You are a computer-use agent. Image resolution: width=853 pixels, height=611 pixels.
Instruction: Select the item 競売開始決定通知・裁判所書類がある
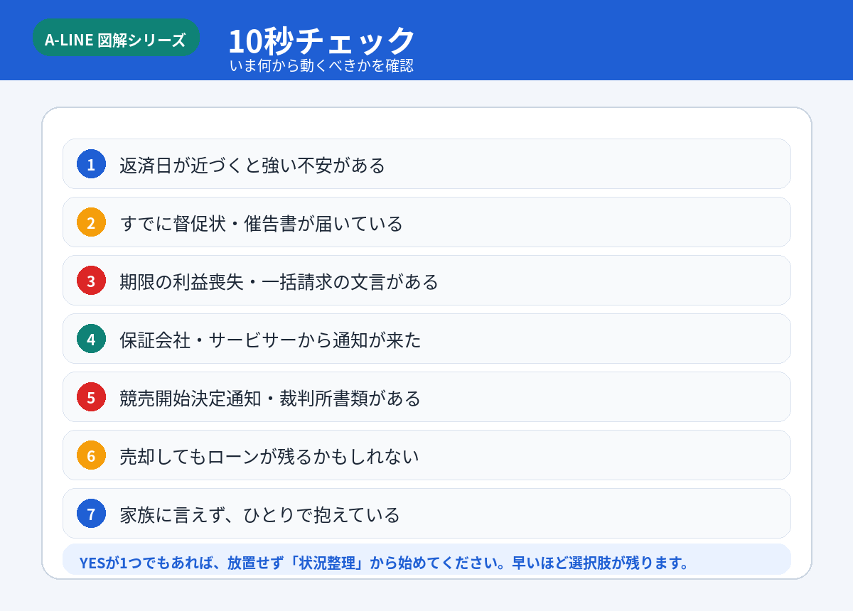coord(426,397)
